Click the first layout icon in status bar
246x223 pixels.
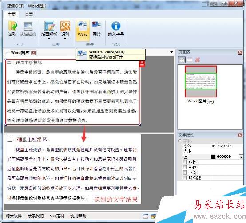(145, 216)
